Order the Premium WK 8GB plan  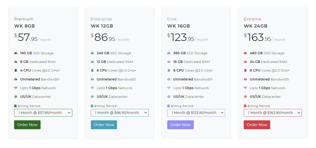pyautogui.click(x=27, y=125)
